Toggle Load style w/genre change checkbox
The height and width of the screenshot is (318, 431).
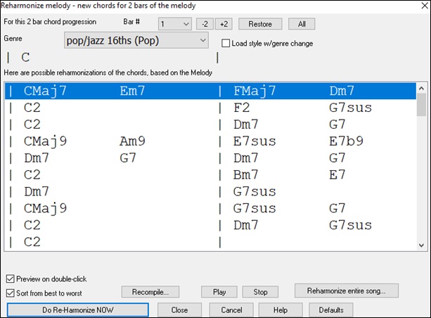point(226,43)
